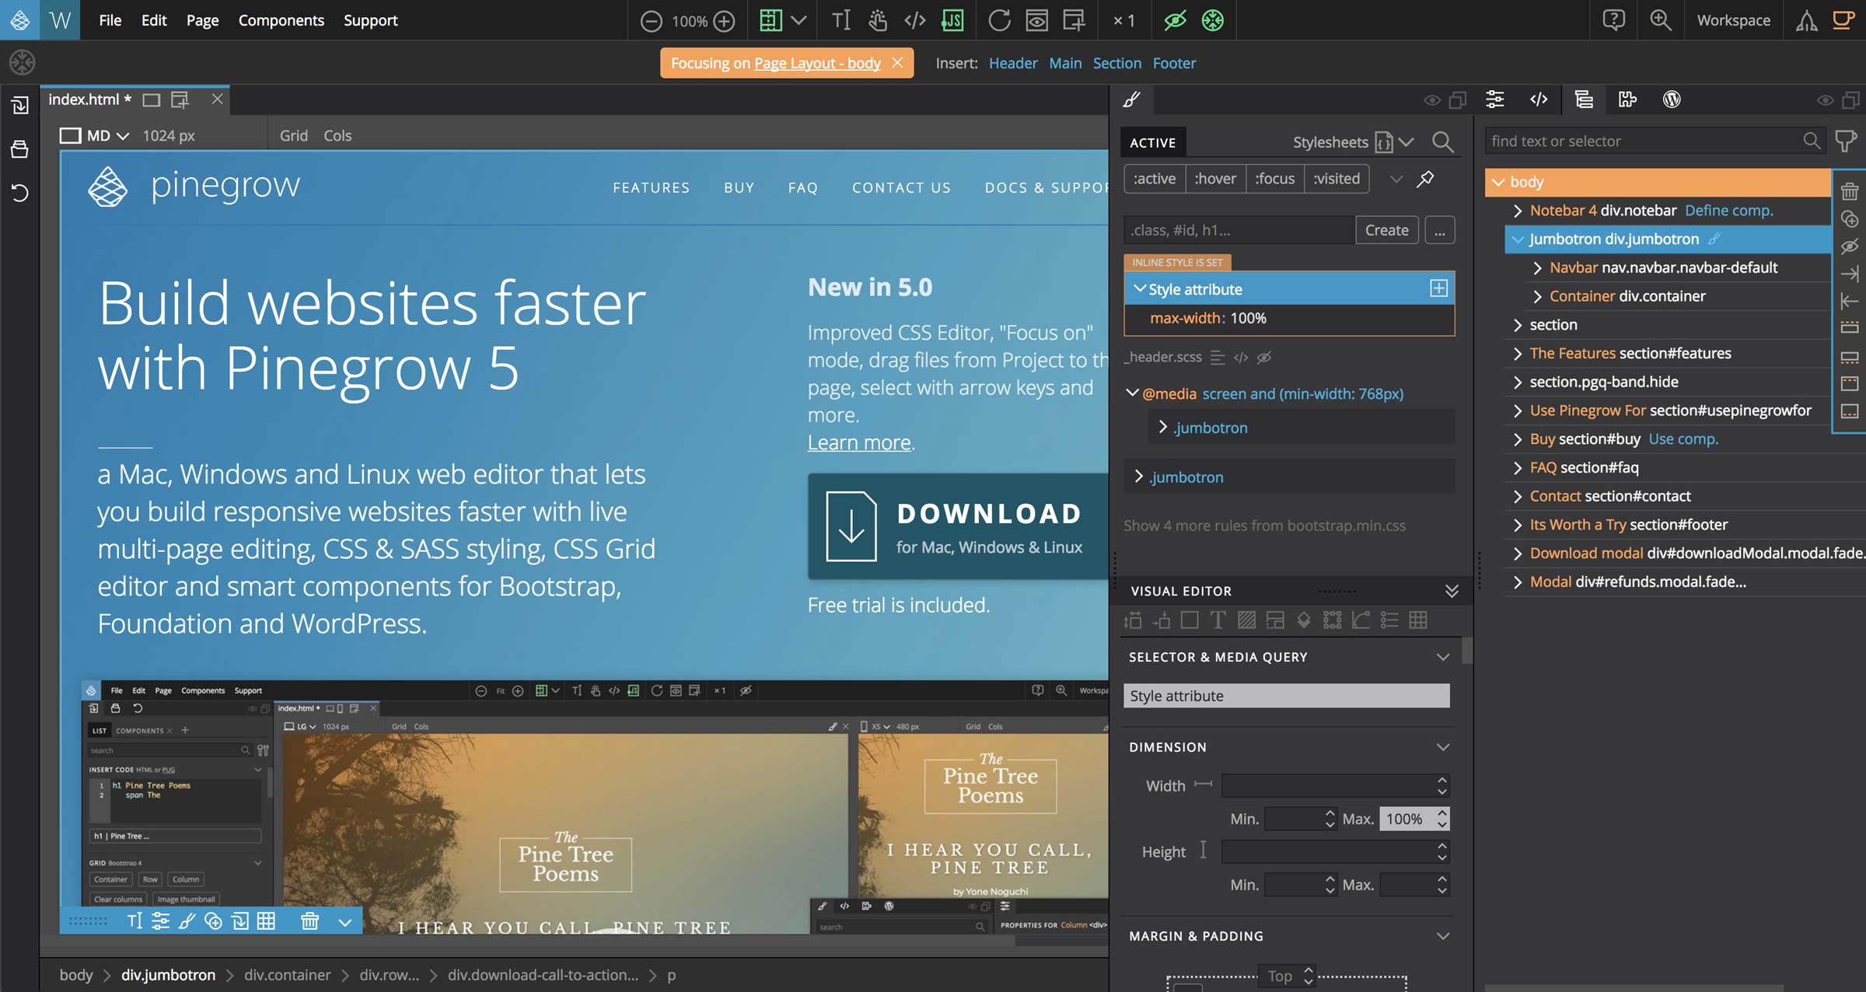This screenshot has height=992, width=1866.
Task: Toggle the :hover pseudo-class state
Action: 1215,179
